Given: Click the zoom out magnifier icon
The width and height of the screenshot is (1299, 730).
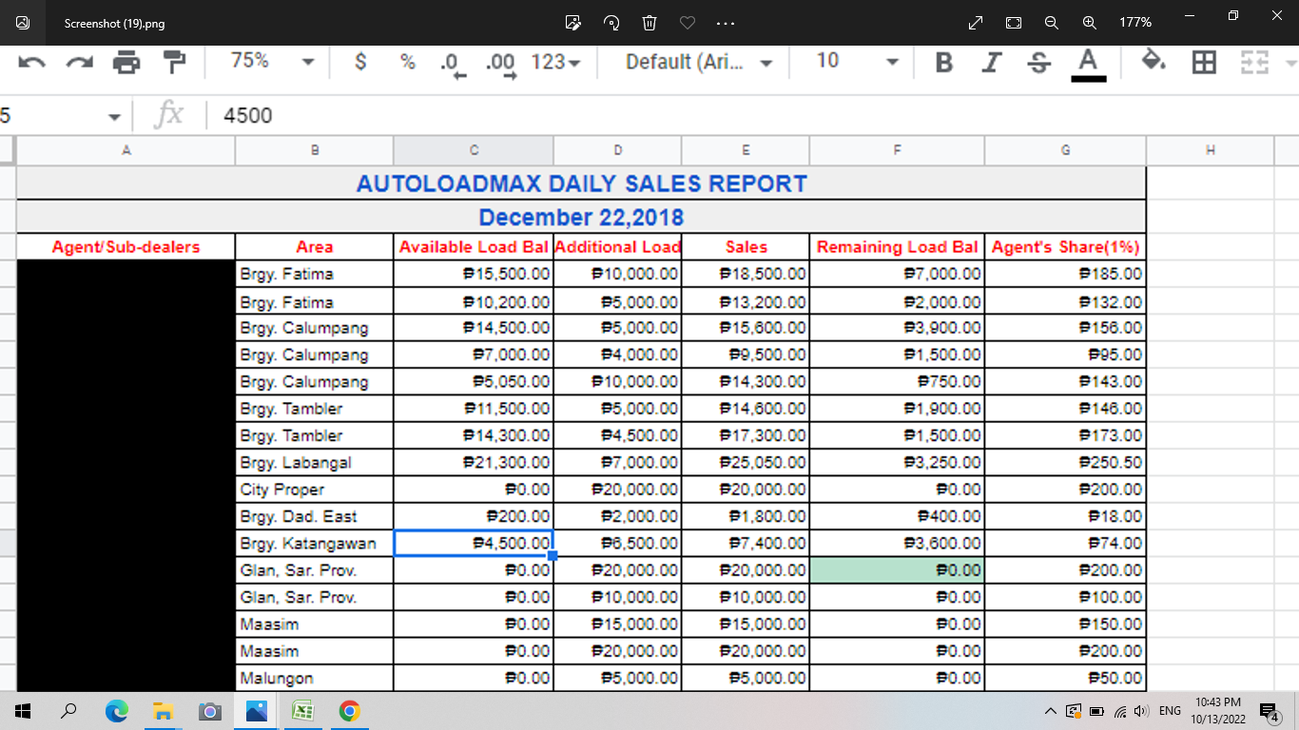Looking at the screenshot, I should pos(1052,22).
